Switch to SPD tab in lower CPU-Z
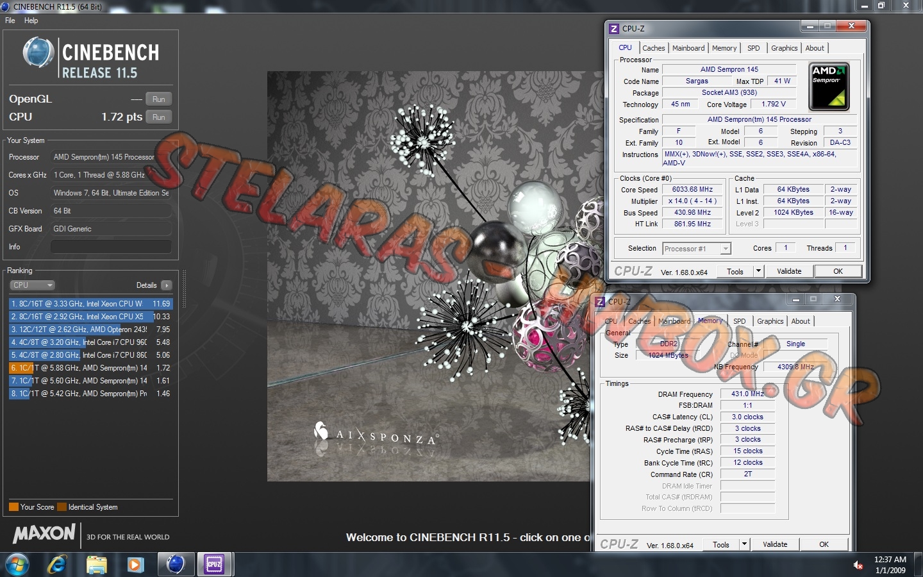The height and width of the screenshot is (577, 923). click(x=740, y=321)
